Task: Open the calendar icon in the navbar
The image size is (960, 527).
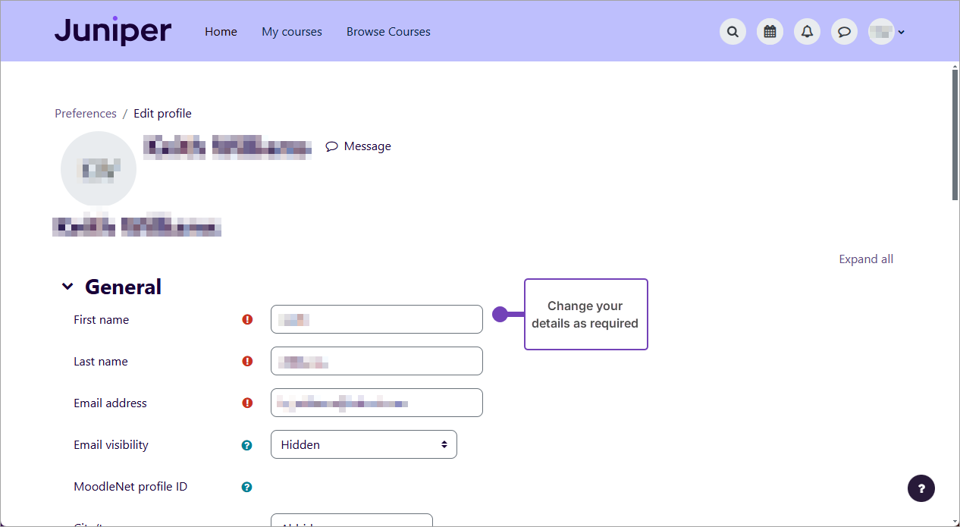Action: pos(770,31)
